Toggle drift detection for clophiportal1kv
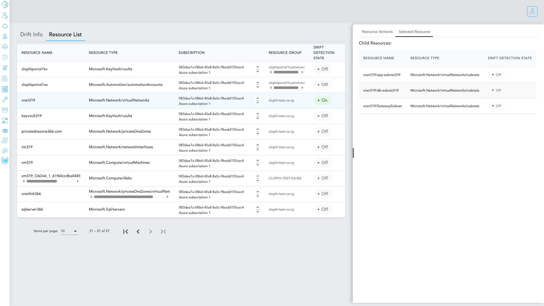Screen dimensions: 544x306 [x=322, y=69]
